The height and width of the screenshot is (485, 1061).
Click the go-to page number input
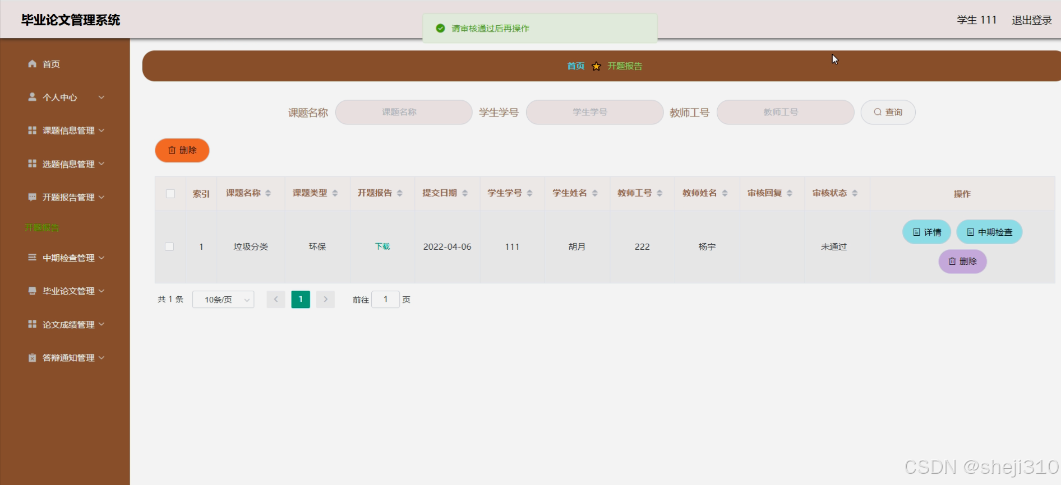coord(385,300)
